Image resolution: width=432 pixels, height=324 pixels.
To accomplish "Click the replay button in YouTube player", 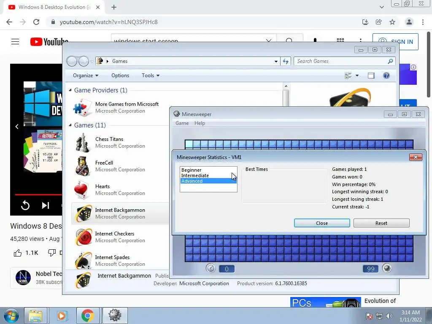I will click(x=25, y=205).
